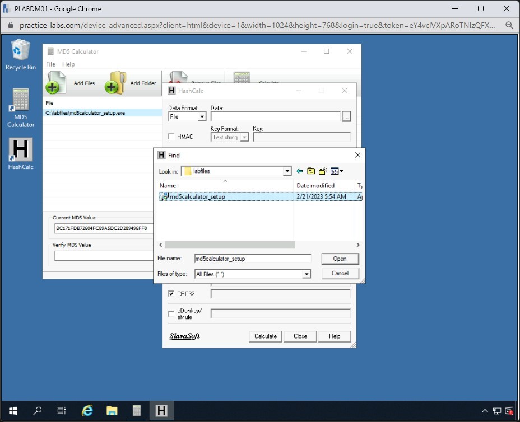Click the Add Folder toolbar icon
This screenshot has width=520, height=422.
tap(115, 83)
